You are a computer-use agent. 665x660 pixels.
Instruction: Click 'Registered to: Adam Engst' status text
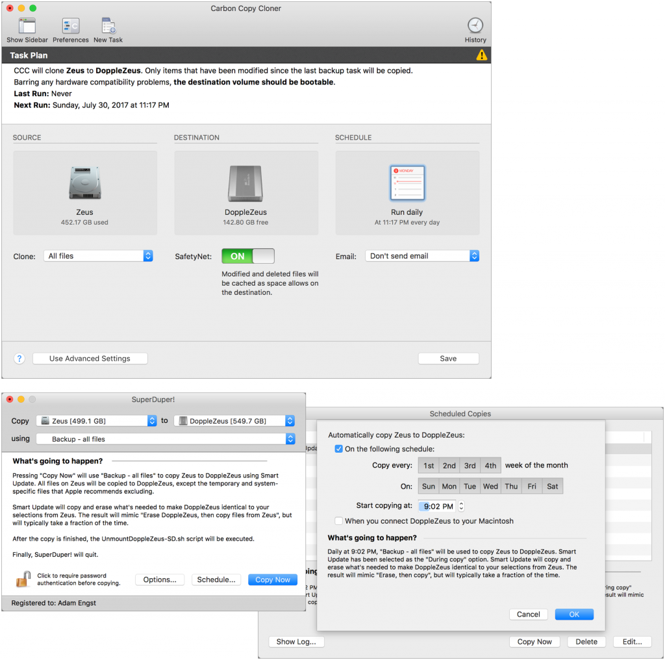point(54,603)
